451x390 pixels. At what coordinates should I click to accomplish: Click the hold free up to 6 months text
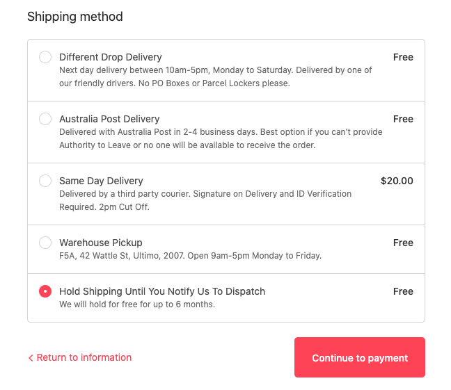(137, 304)
